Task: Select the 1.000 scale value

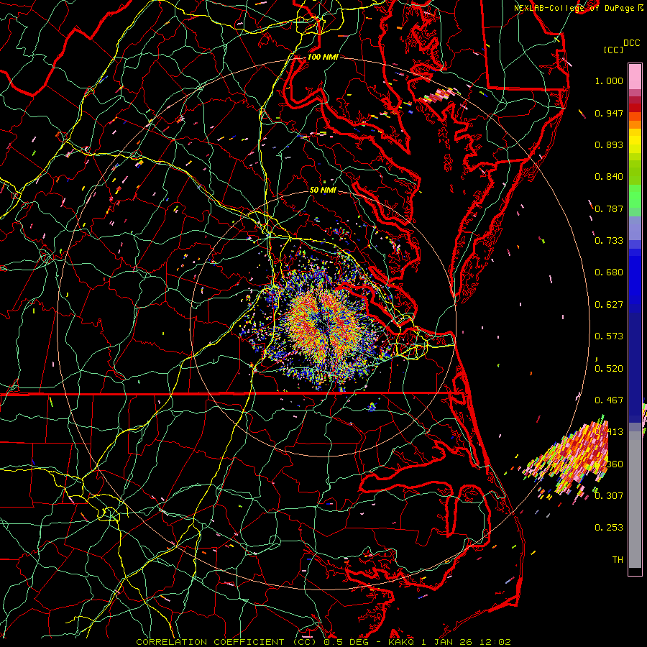Action: (x=609, y=81)
